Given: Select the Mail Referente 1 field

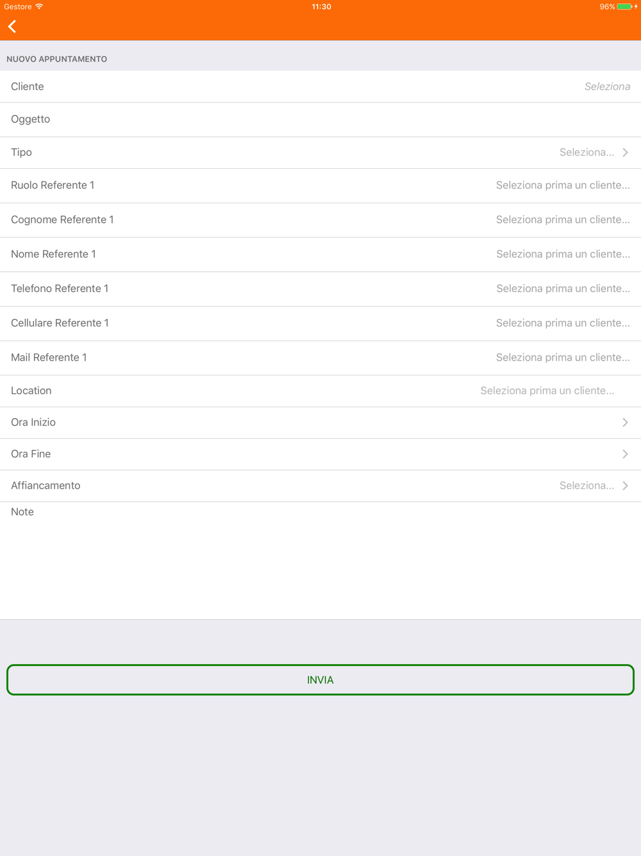Looking at the screenshot, I should [x=562, y=358].
